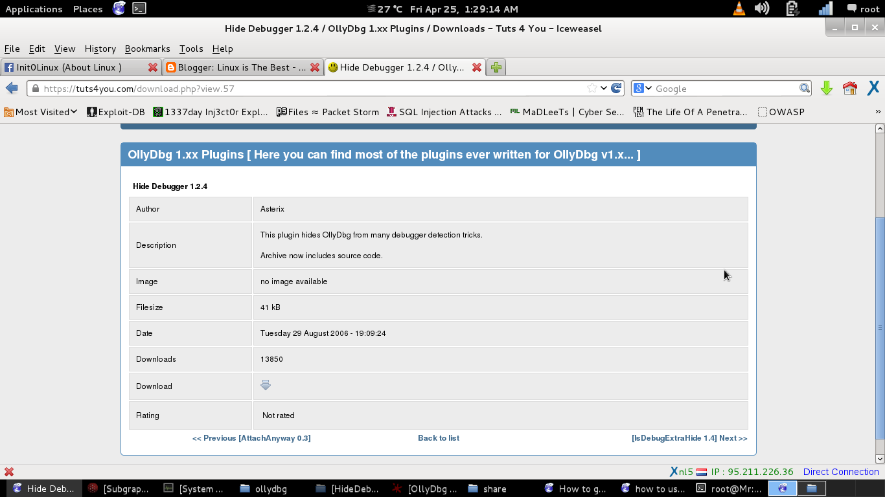Open Files ≈ Packet Storm bookmark
885x497 pixels.
pos(328,112)
